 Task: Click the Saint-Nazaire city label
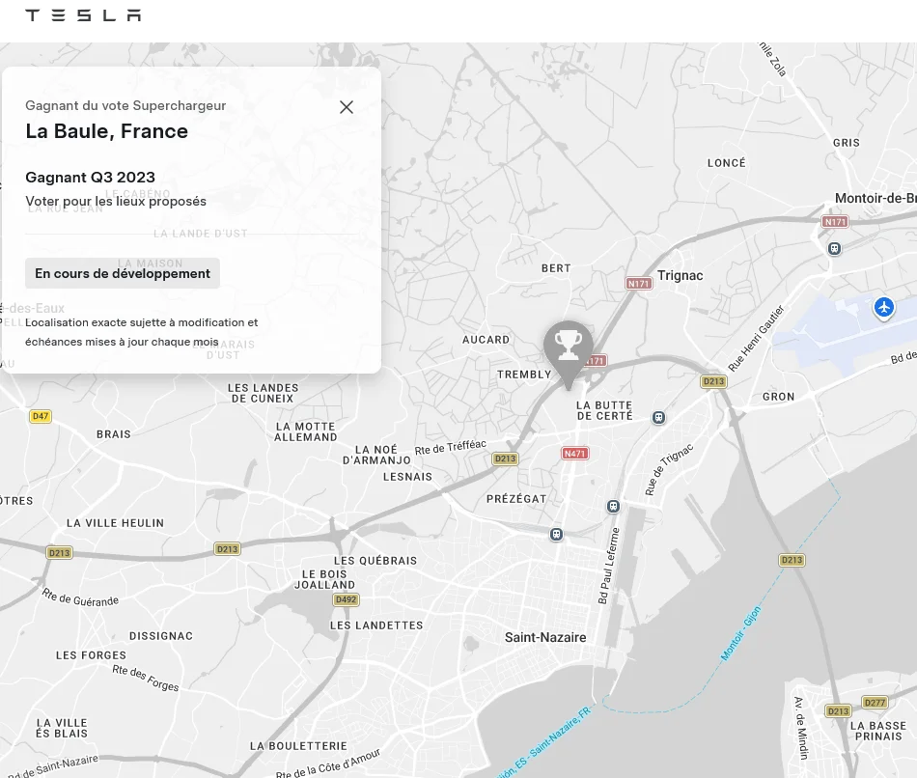[545, 638]
